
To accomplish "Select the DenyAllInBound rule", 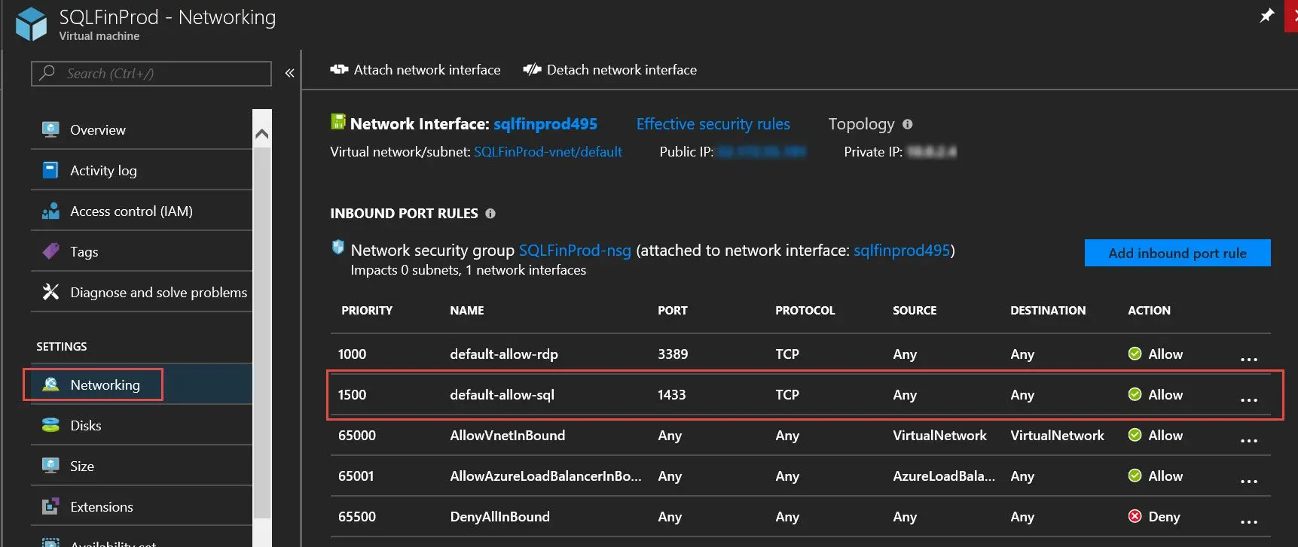I will point(800,516).
